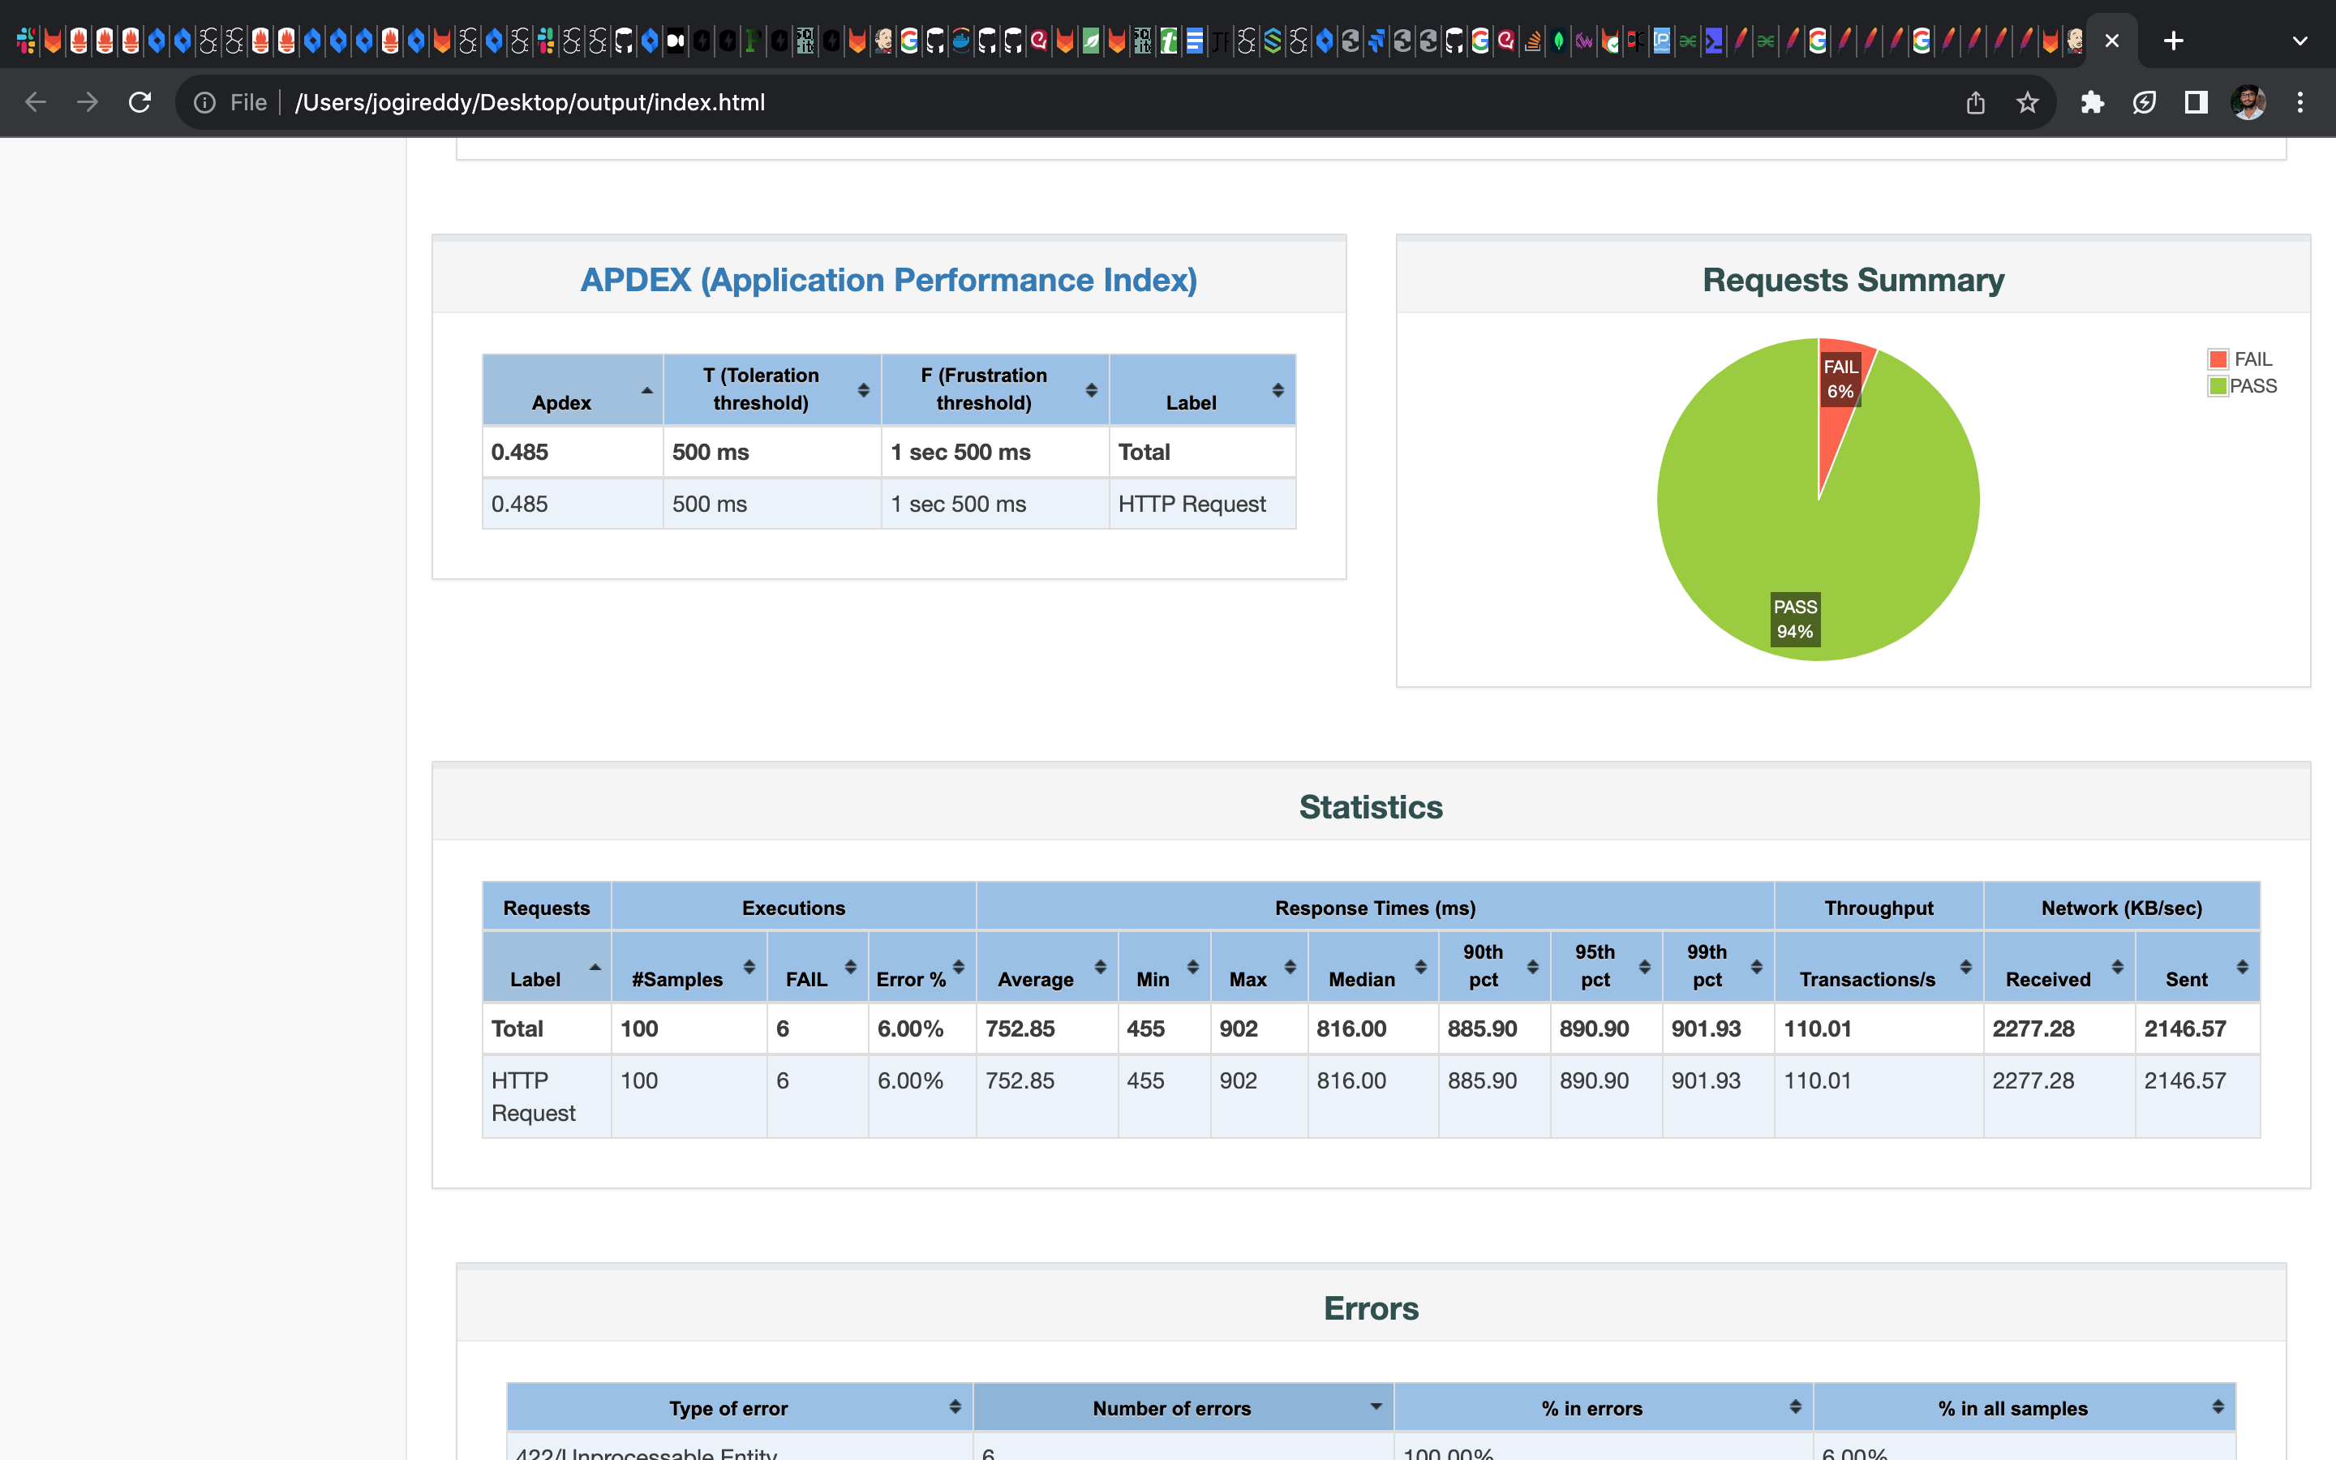Click the browser reload icon

coord(140,102)
